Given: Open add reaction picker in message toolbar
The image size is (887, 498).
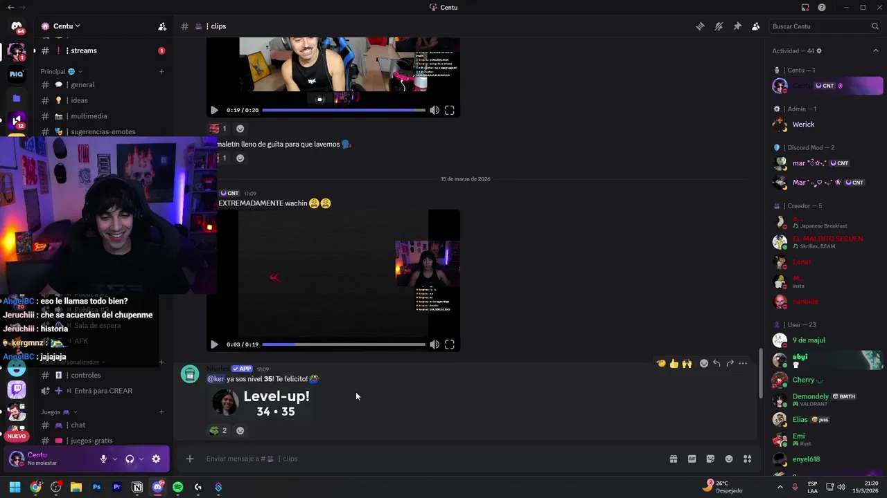Looking at the screenshot, I should click(x=704, y=363).
